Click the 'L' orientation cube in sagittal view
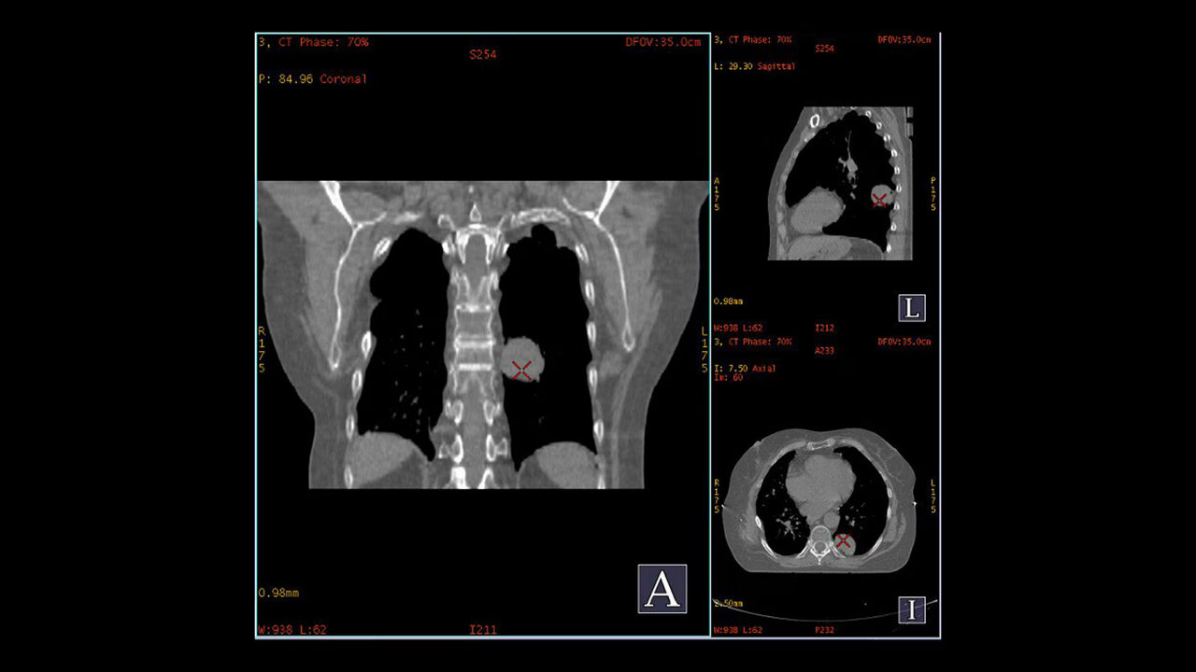The image size is (1196, 672). 911,307
